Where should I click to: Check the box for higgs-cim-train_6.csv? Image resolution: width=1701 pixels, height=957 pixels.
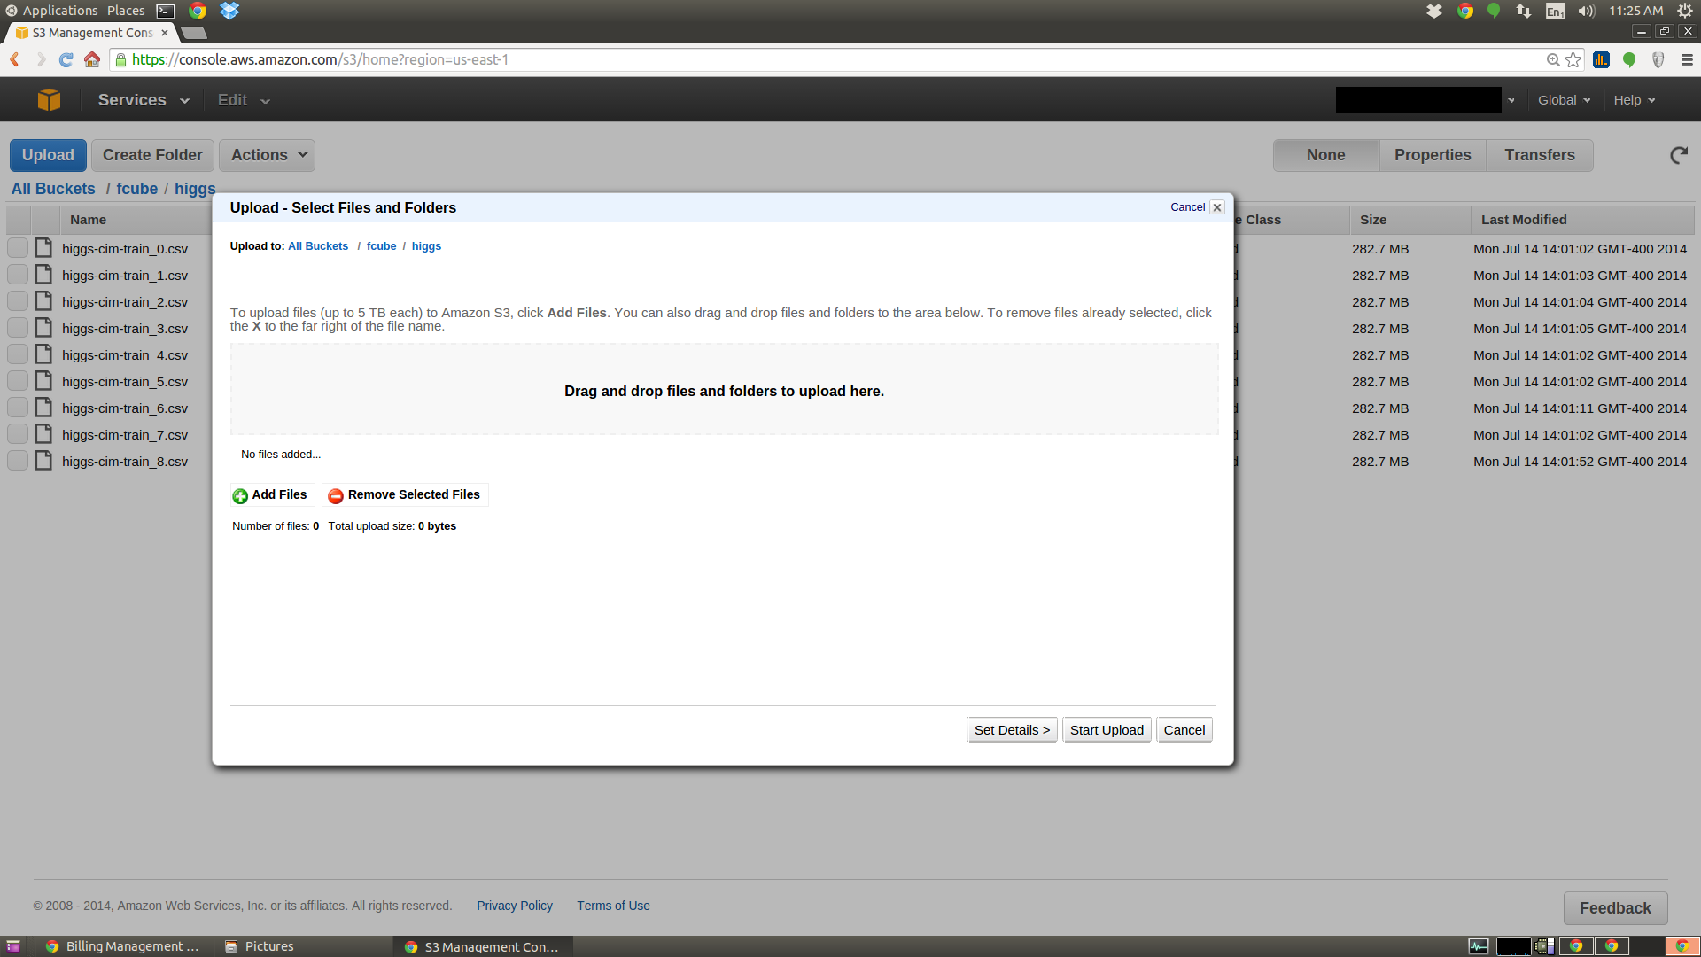pos(18,408)
